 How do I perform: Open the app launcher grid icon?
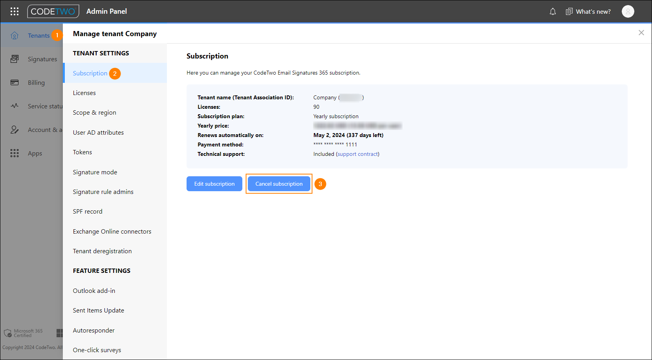(14, 11)
